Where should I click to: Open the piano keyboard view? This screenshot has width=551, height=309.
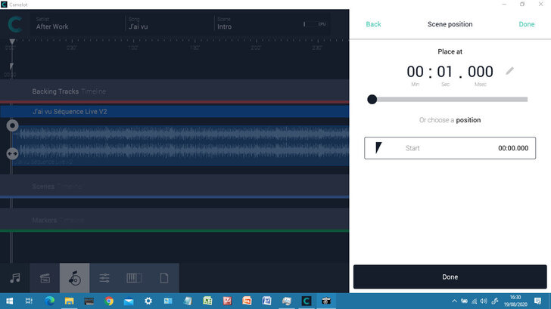[134, 278]
